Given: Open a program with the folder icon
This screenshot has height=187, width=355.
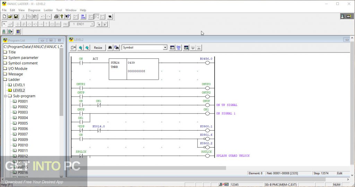Looking at the screenshot, I should [10, 17].
